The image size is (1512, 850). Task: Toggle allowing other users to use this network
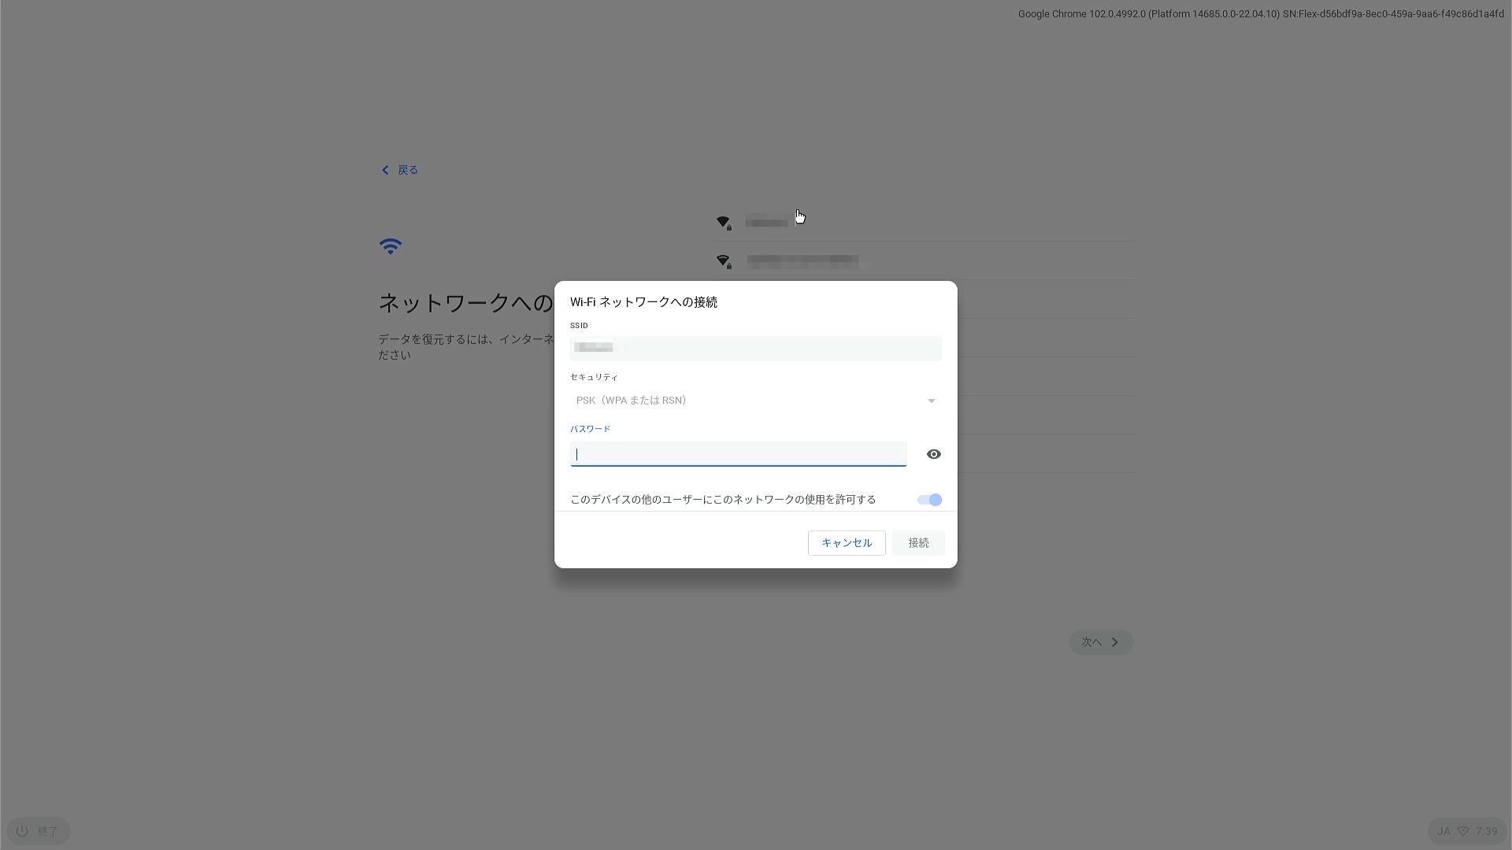(x=929, y=500)
